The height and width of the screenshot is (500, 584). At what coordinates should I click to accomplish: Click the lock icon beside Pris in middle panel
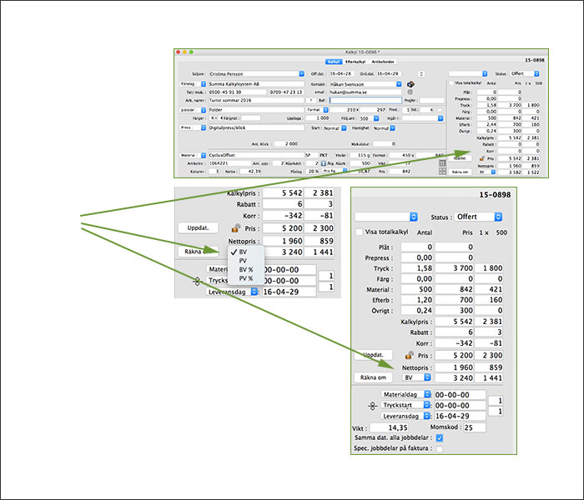click(236, 227)
